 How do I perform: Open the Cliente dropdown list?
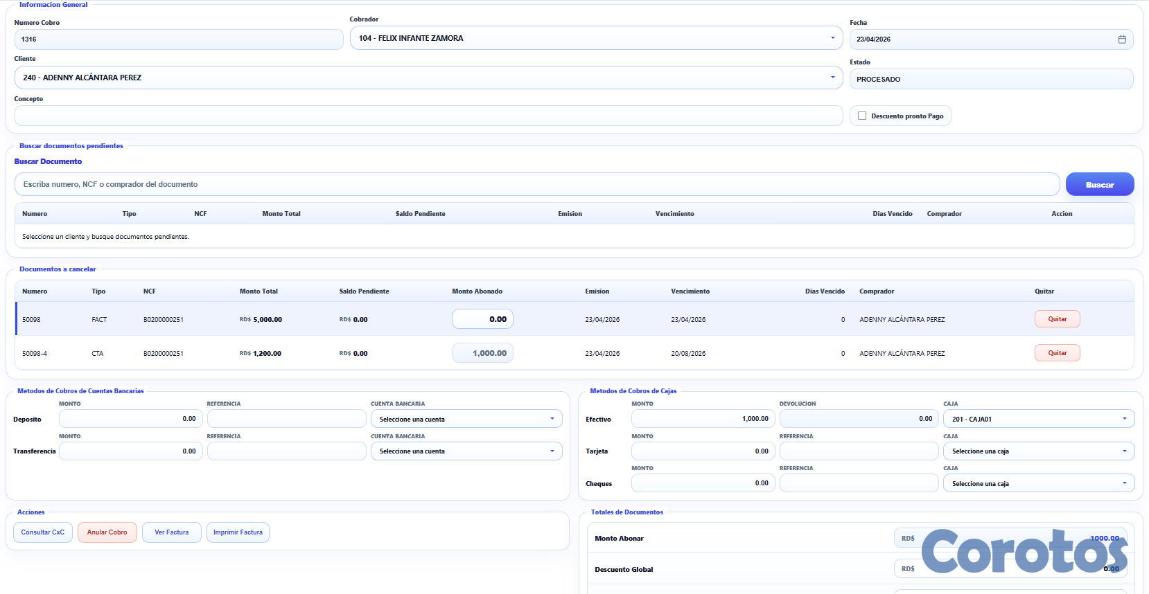[x=832, y=78]
